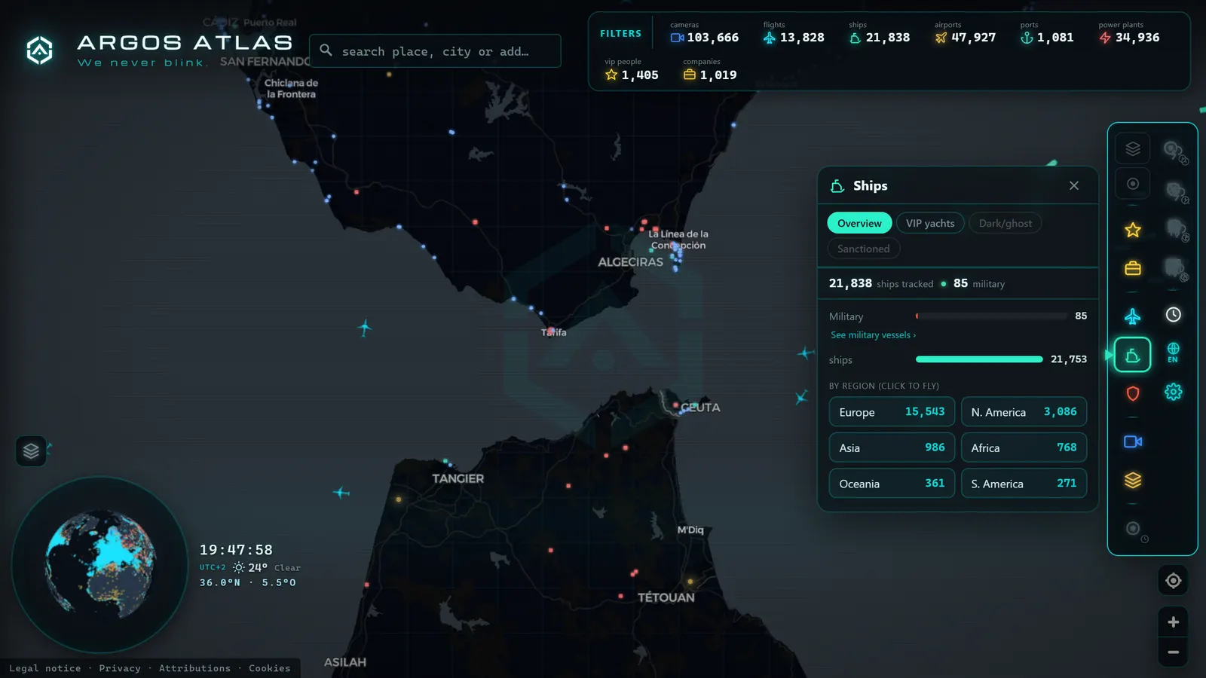Fly to N. America region button
Viewport: 1206px width, 678px height.
tap(1024, 412)
